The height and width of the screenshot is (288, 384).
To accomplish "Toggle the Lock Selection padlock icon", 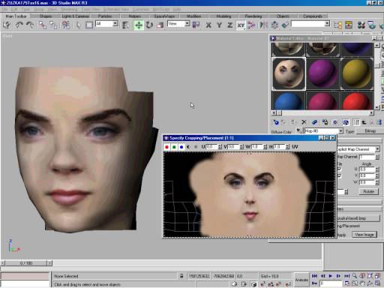I will point(181,276).
